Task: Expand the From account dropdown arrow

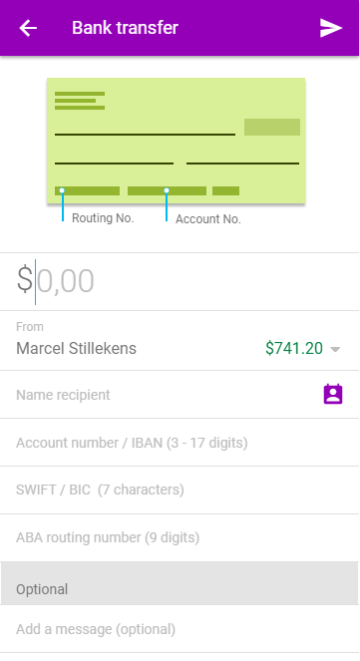Action: 335,349
